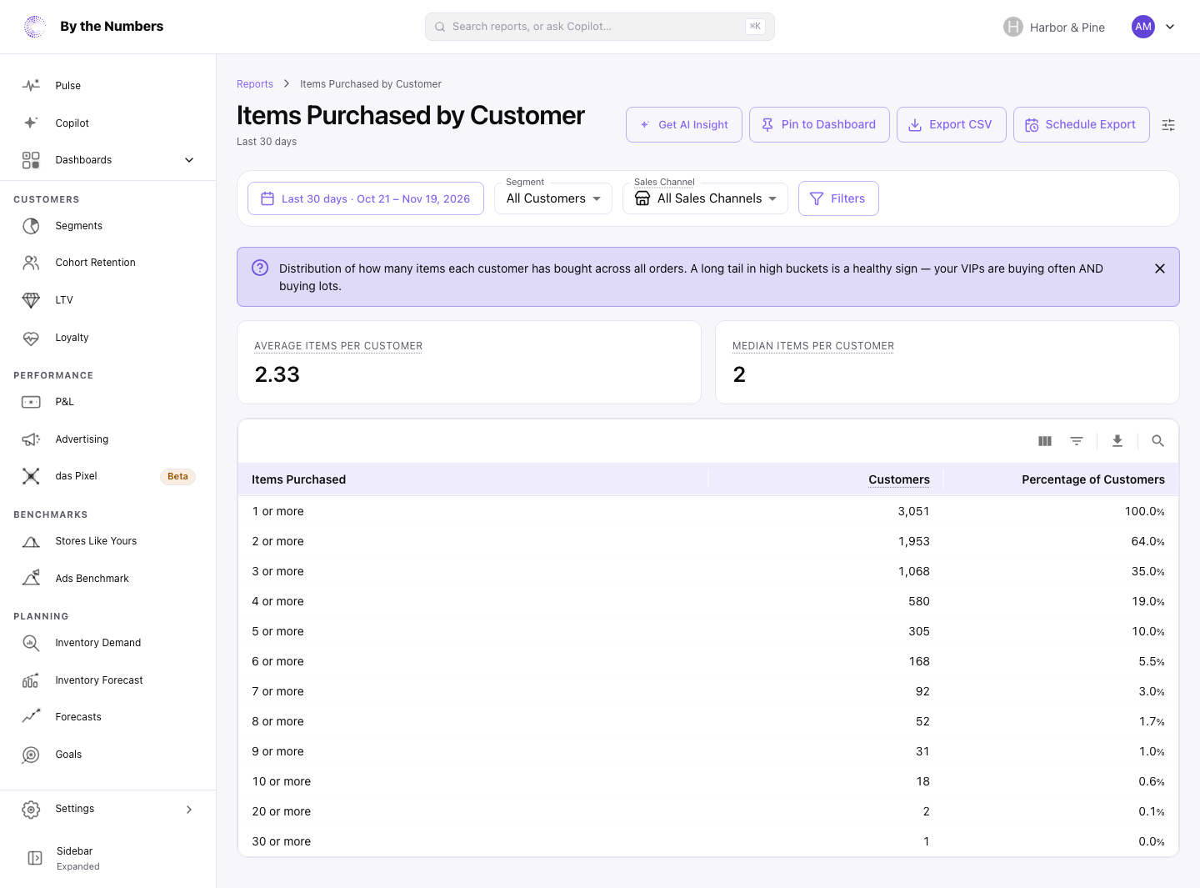Open Copilot sparkle icon in sidebar
This screenshot has height=888, width=1200.
pyautogui.click(x=31, y=123)
